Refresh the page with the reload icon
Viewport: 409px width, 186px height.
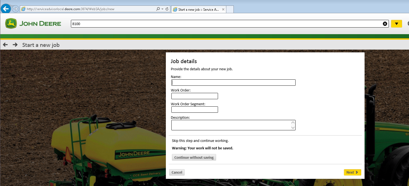tap(167, 9)
